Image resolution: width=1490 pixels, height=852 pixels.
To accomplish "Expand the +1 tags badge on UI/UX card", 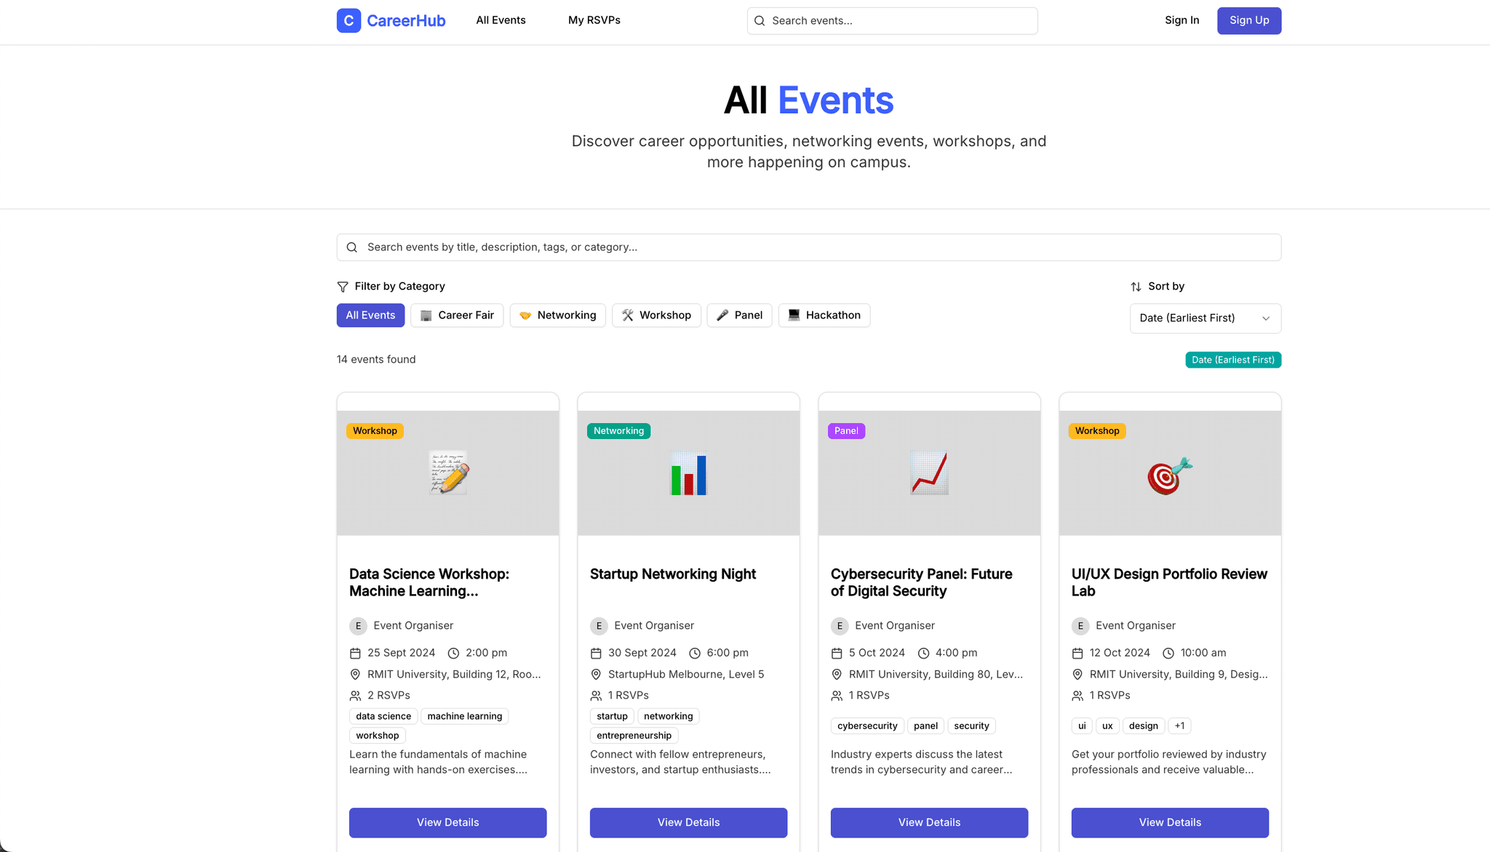I will [1179, 726].
